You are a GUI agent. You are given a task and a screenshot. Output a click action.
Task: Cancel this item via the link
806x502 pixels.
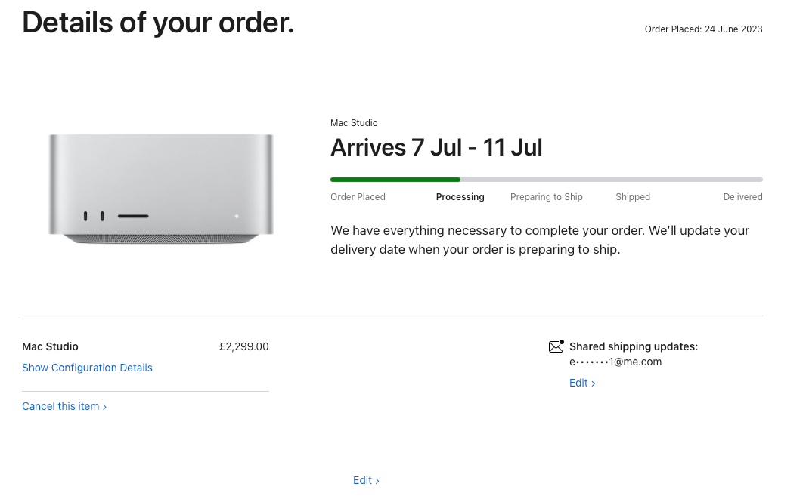pos(64,406)
